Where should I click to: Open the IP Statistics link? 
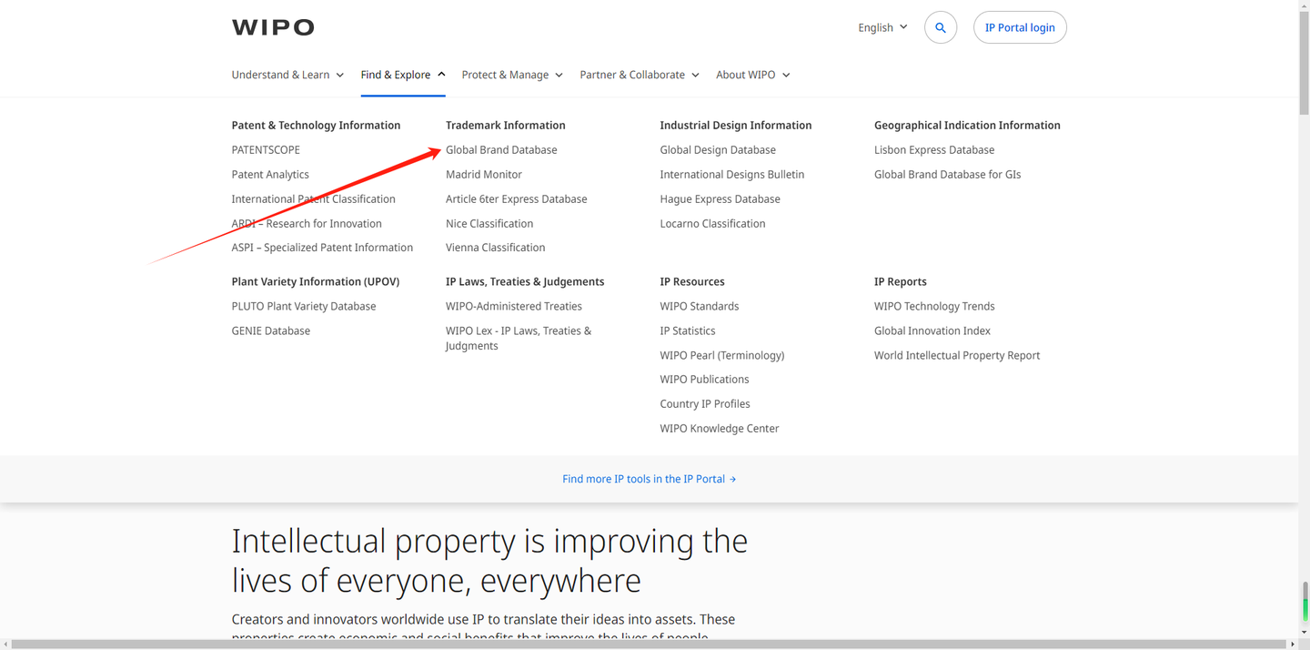[688, 331]
